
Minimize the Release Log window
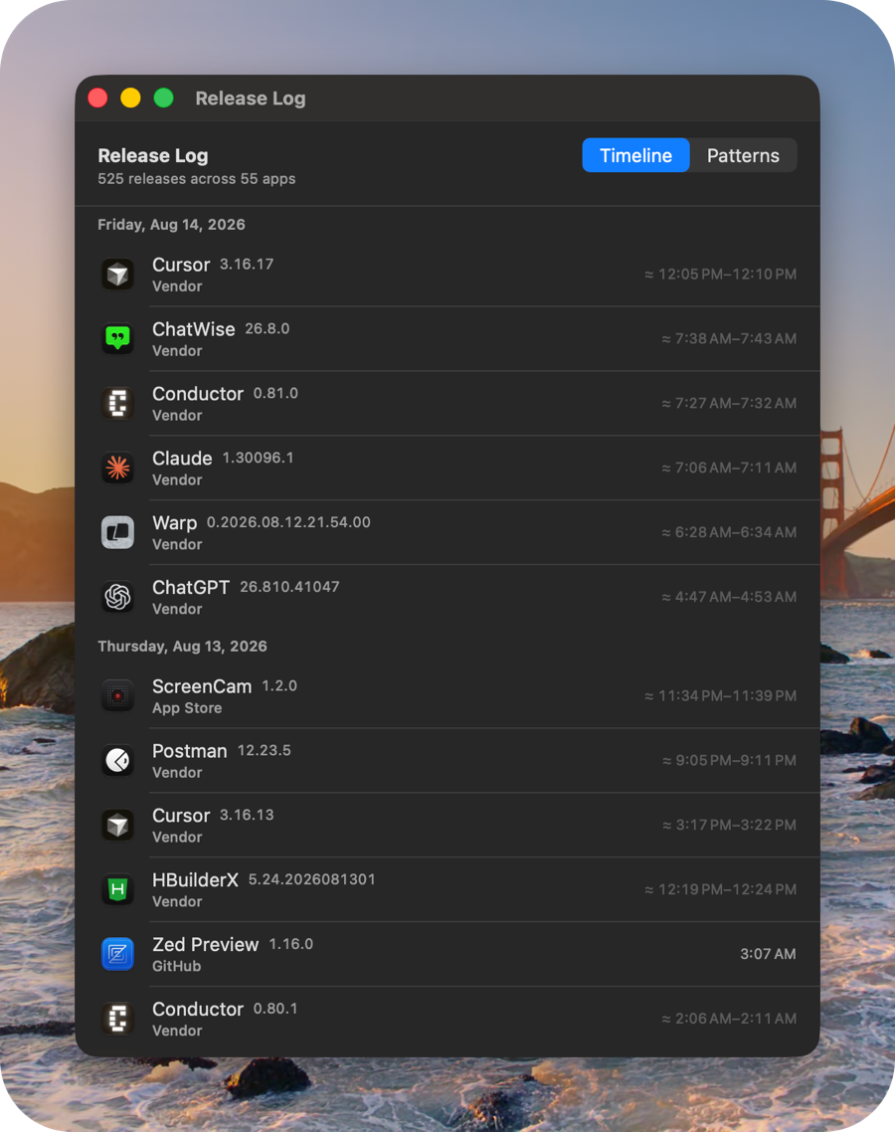[130, 97]
